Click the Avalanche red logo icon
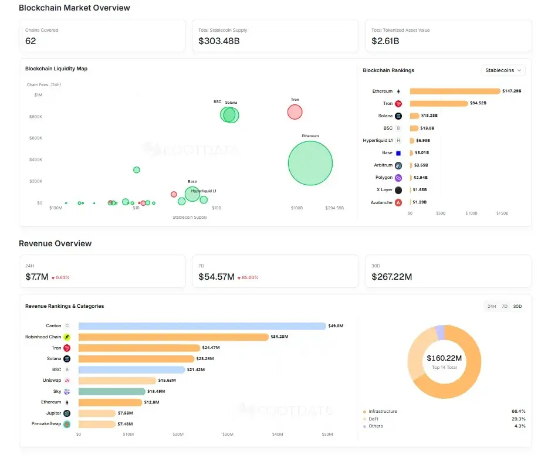 (x=398, y=203)
